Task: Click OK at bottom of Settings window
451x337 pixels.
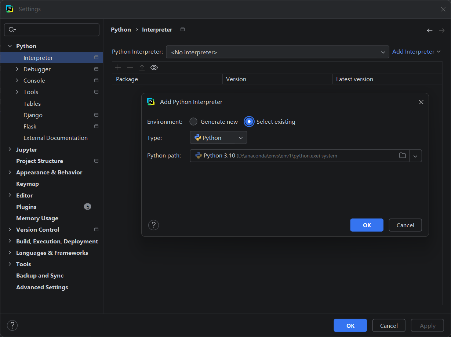Action: point(350,325)
